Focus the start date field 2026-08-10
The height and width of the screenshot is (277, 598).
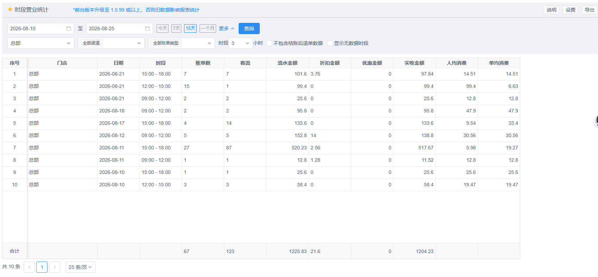[x=41, y=28]
